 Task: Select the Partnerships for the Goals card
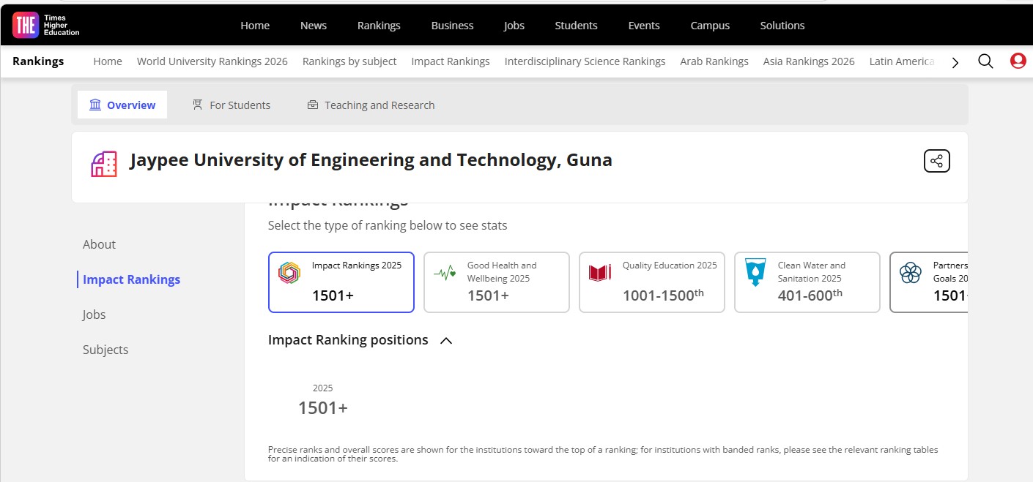(929, 282)
